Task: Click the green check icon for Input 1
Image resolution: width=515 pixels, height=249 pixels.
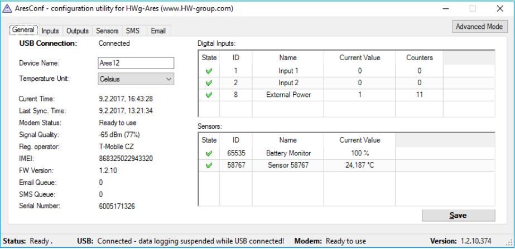Action: pos(209,71)
